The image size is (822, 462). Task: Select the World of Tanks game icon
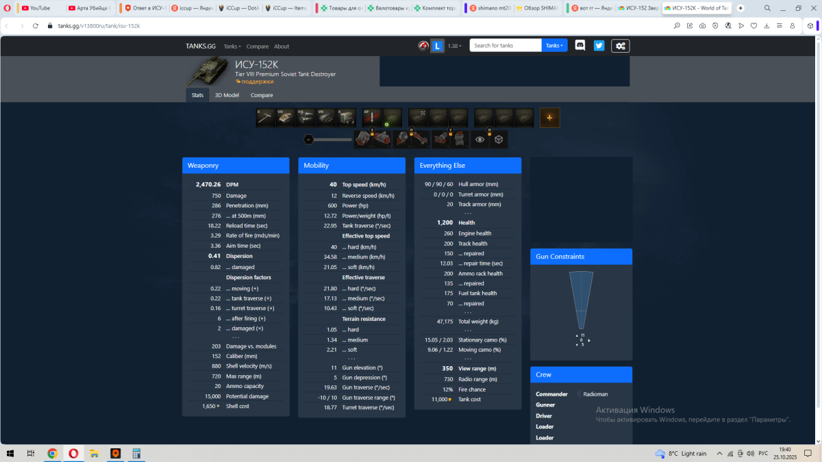click(x=423, y=46)
